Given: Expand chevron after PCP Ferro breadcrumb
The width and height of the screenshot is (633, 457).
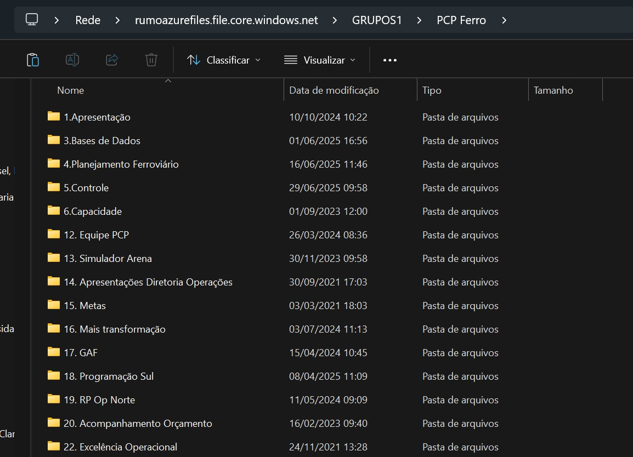Looking at the screenshot, I should [x=504, y=20].
